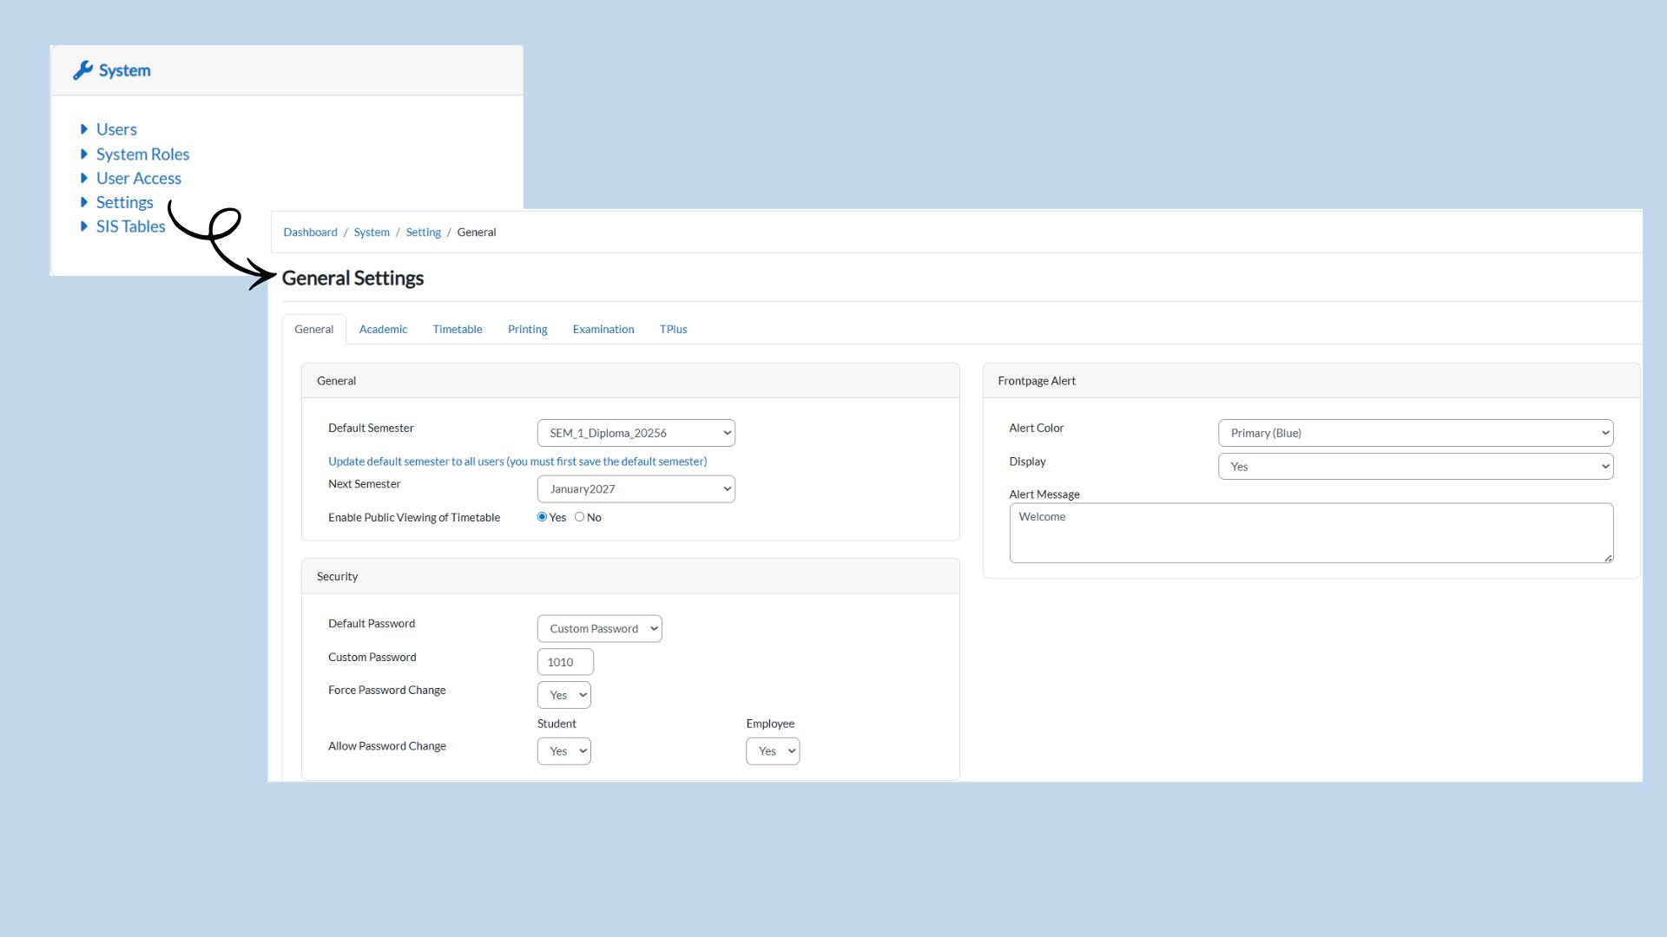This screenshot has height=937, width=1667.
Task: Click the arrow icon beside Users
Action: (x=84, y=129)
